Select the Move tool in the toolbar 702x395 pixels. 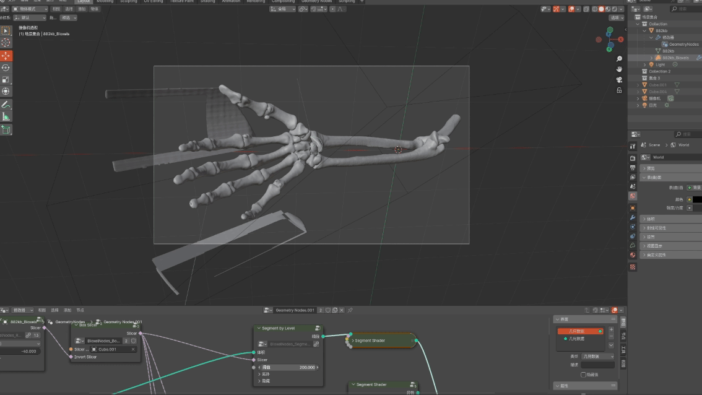click(6, 56)
